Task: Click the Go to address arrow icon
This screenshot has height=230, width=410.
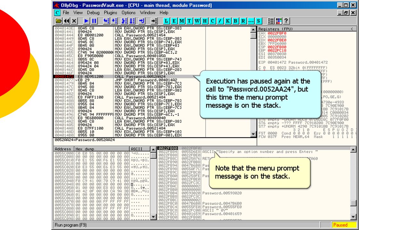Action: click(x=154, y=21)
